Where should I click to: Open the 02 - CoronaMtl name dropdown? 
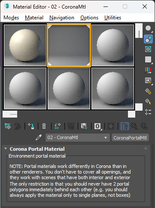(78, 138)
